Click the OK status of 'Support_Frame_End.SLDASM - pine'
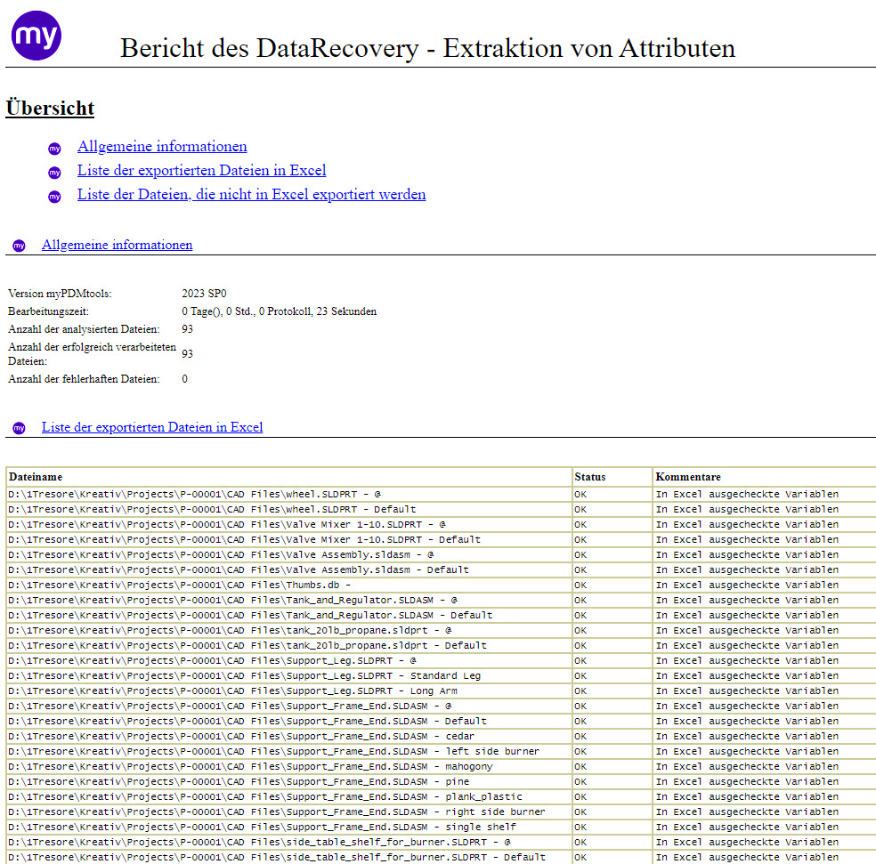Screen dimensions: 876x864 tap(580, 781)
